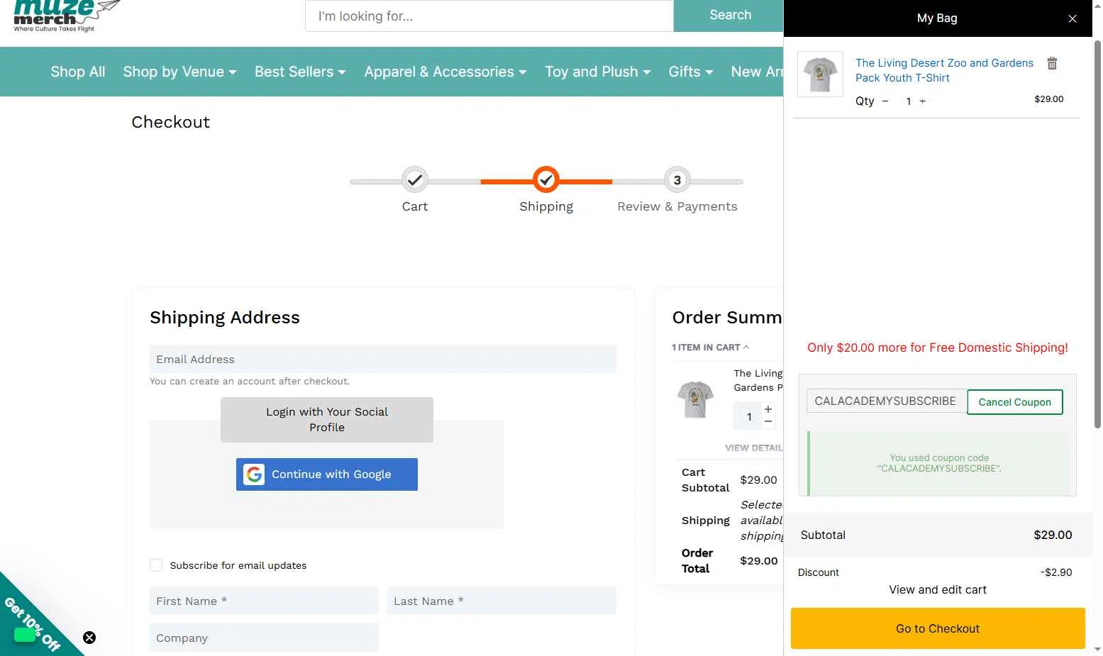Close the My Bag panel
The height and width of the screenshot is (656, 1103).
pos(1072,19)
